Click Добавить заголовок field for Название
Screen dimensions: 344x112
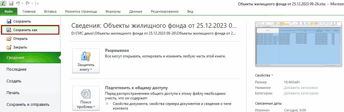pos(300,88)
